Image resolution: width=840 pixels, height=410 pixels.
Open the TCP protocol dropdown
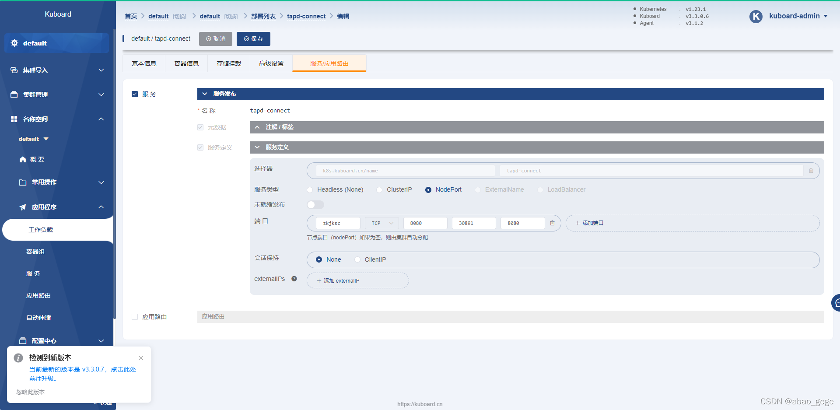(382, 223)
